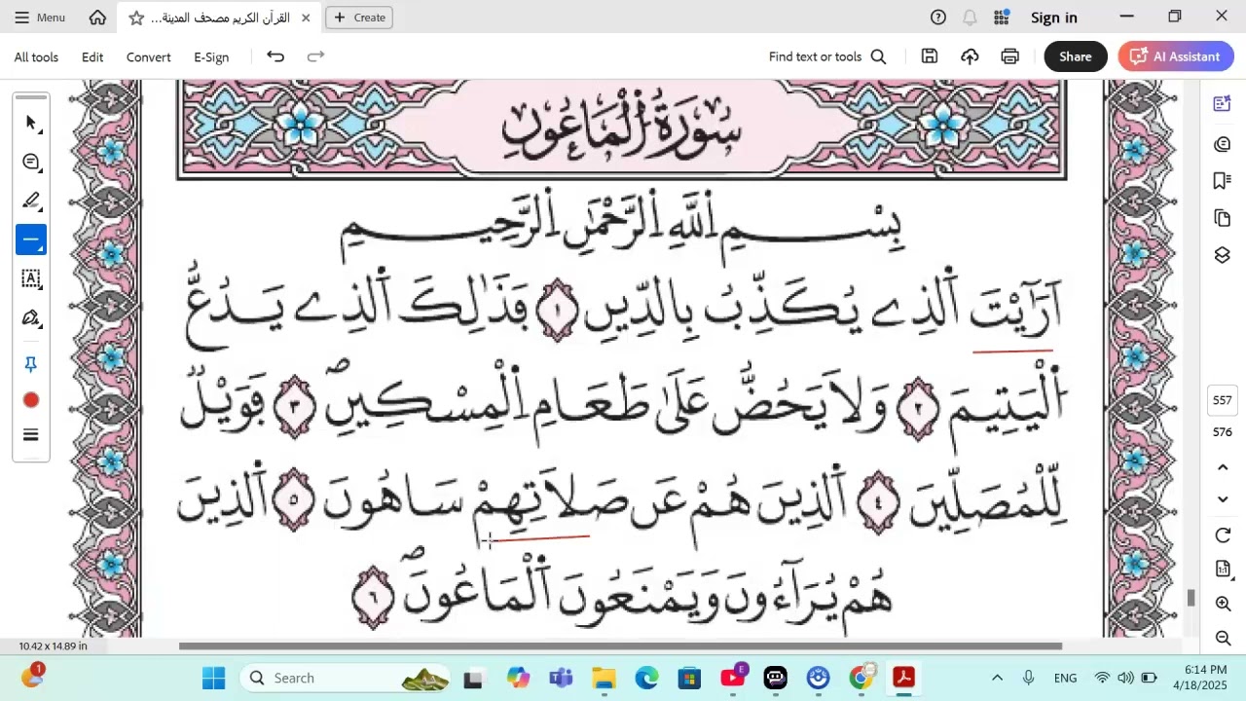Pick the highlighter tool
Image resolution: width=1246 pixels, height=701 pixels.
pyautogui.click(x=31, y=201)
